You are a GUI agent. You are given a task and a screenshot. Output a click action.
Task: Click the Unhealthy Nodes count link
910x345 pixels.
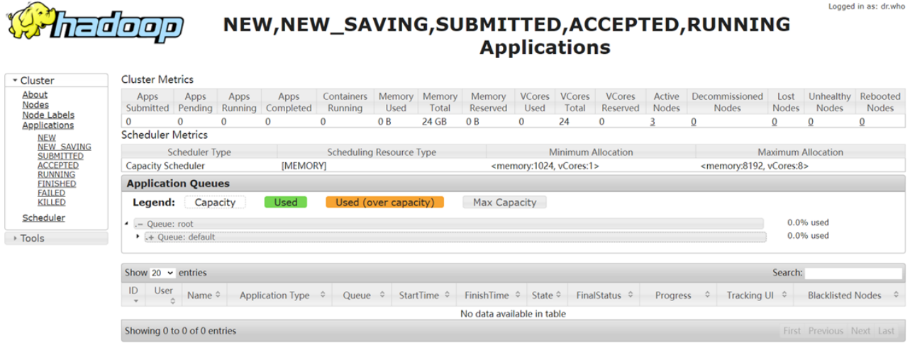tap(811, 122)
